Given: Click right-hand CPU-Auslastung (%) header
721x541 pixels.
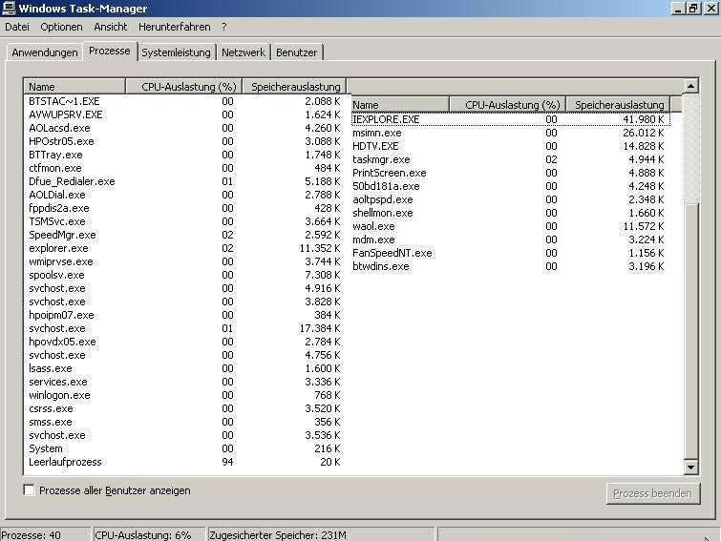Looking at the screenshot, I should [x=507, y=105].
